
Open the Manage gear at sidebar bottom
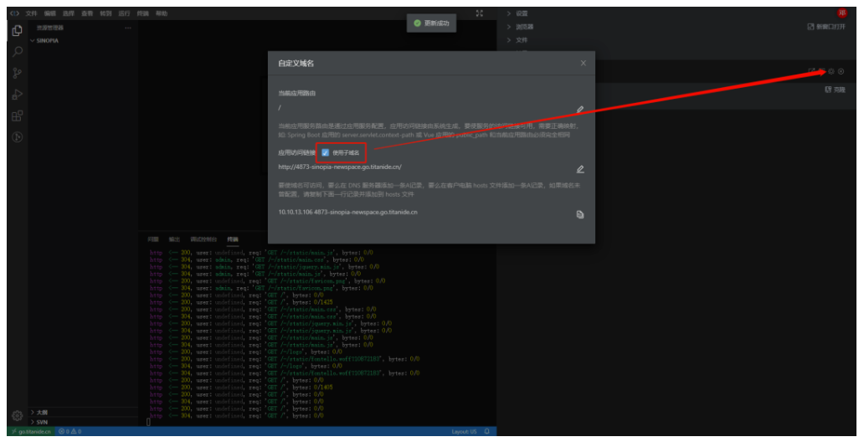(17, 415)
